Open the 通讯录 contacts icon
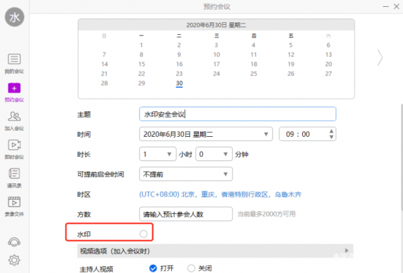The width and height of the screenshot is (403, 273). 14,174
